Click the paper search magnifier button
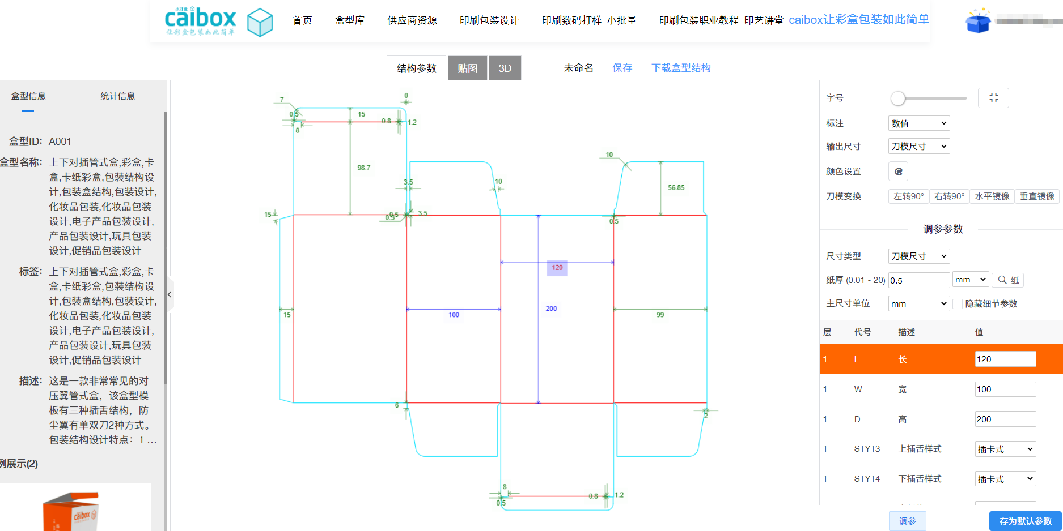 [1008, 280]
